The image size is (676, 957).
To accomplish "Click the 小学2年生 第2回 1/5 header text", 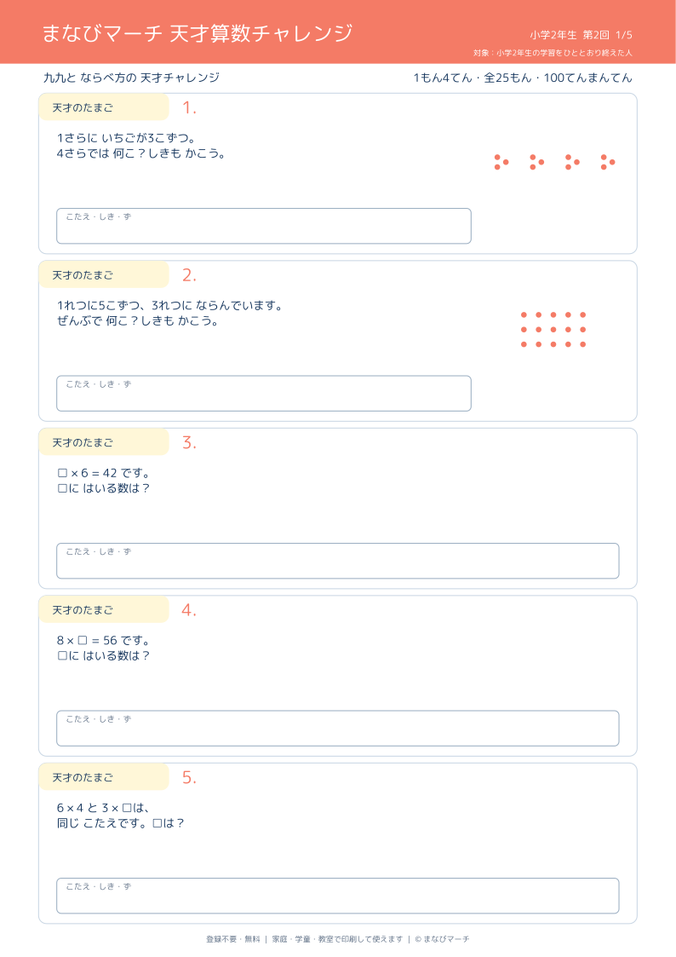I will pyautogui.click(x=581, y=35).
